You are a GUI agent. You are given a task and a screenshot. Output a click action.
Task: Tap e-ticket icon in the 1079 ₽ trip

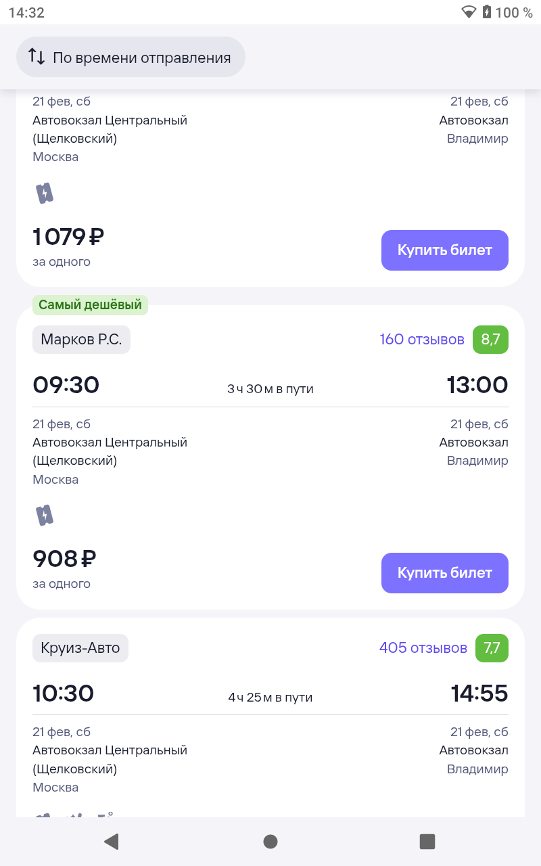coord(45,193)
